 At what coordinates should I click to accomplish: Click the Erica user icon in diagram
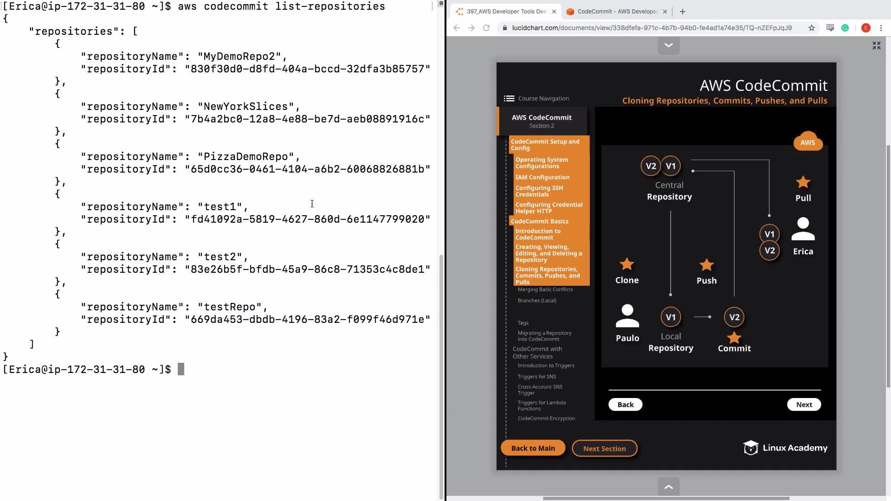coord(803,229)
